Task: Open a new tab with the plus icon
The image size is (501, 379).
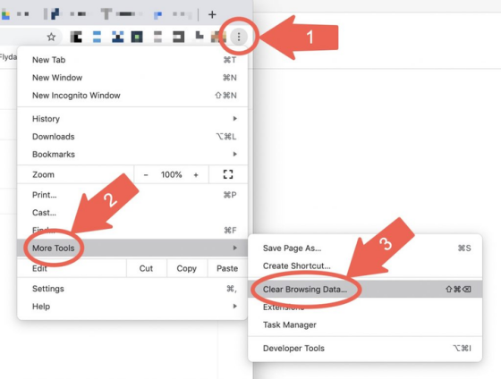Action: (212, 14)
